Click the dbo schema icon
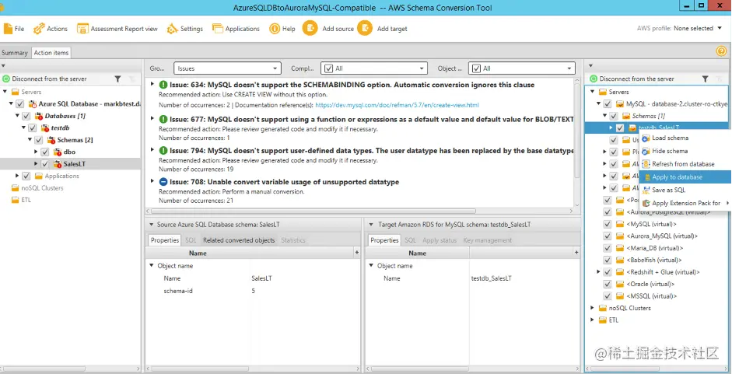732x374 pixels. point(57,152)
